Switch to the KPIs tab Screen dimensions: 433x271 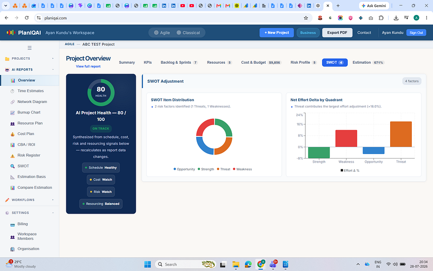[x=148, y=62]
